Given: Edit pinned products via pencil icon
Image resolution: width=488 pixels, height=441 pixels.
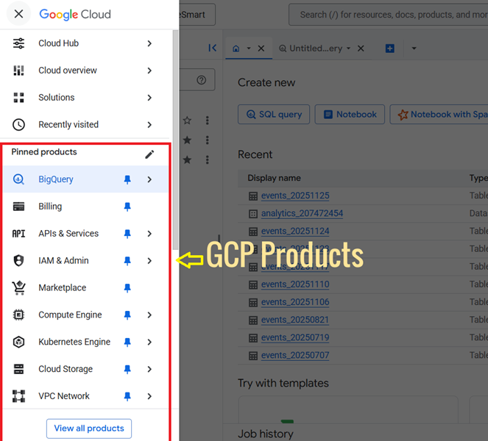Looking at the screenshot, I should click(149, 154).
